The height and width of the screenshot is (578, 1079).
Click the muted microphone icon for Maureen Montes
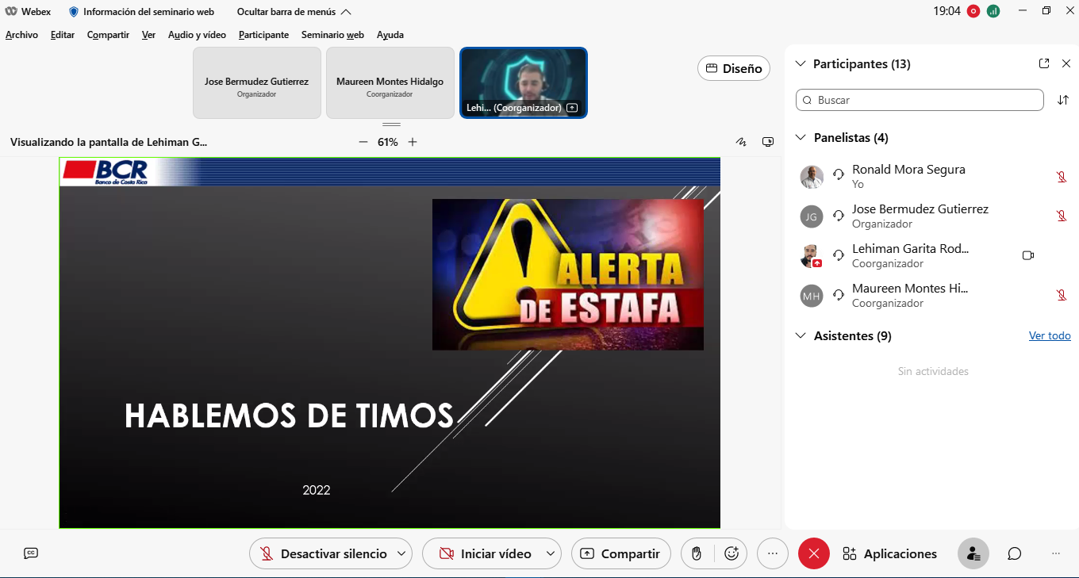pyautogui.click(x=1062, y=296)
